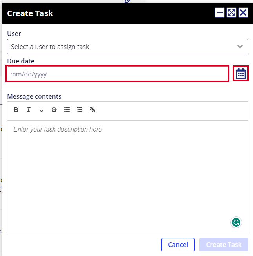The image size is (253, 256).
Task: Expand the Create Task dialog to fullscreen
Action: tap(231, 13)
